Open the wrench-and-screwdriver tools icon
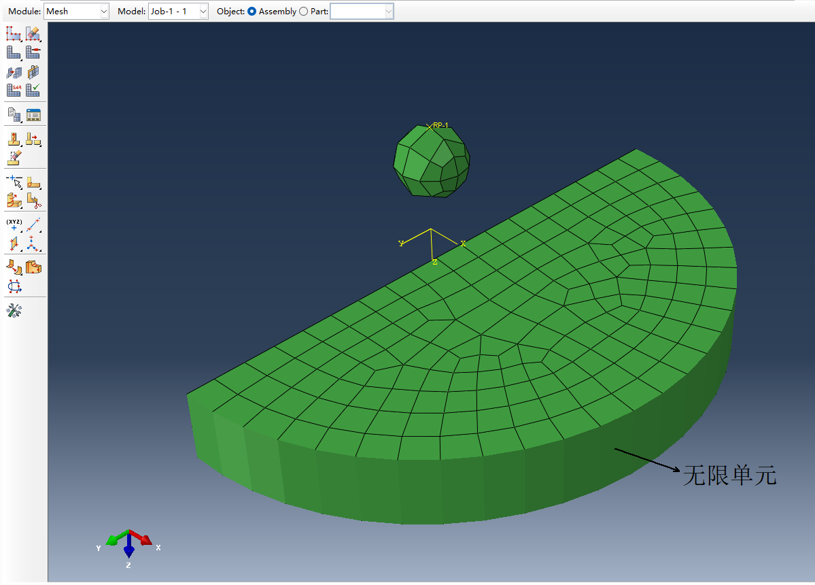 [14, 311]
